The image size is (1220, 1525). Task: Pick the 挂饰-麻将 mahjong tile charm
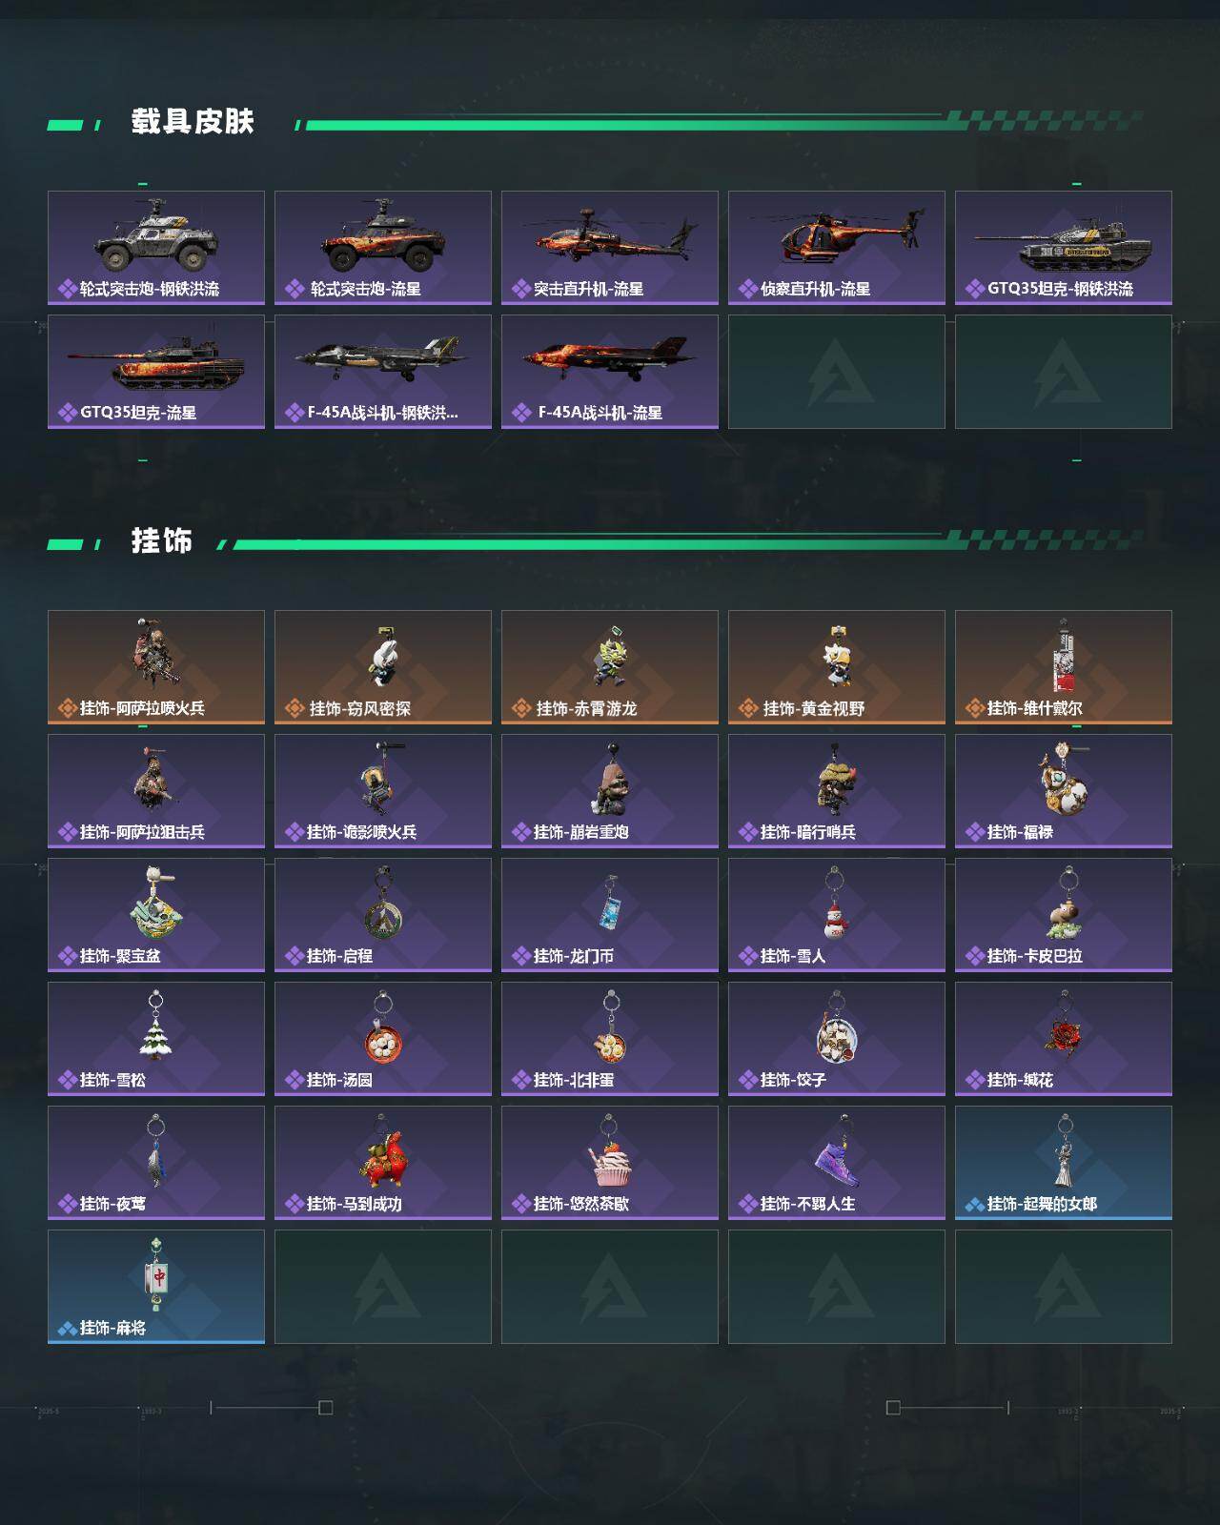coord(156,1287)
